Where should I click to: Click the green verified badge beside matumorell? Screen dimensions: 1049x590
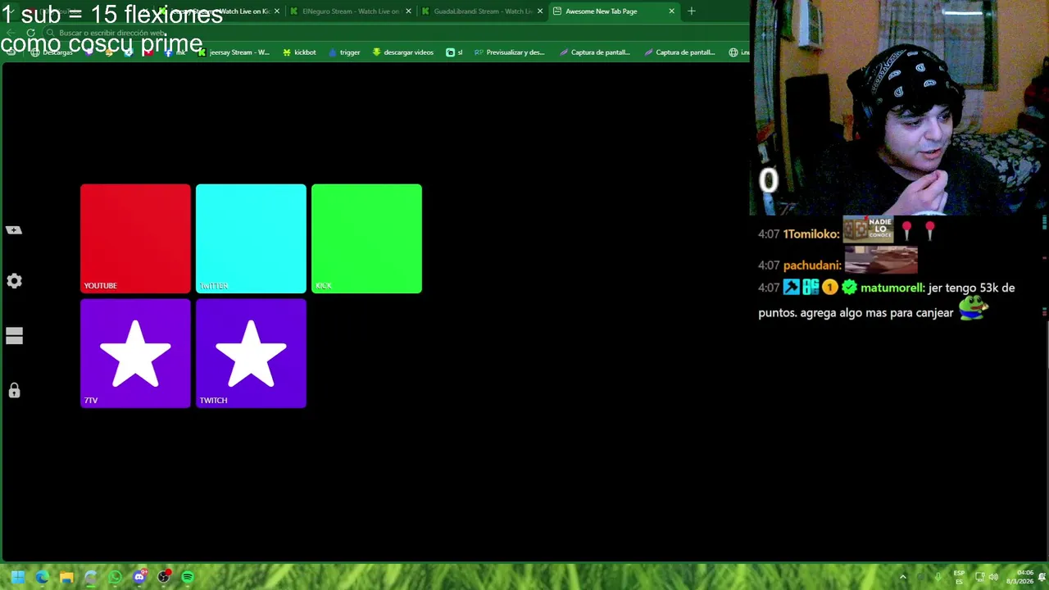[x=849, y=288]
